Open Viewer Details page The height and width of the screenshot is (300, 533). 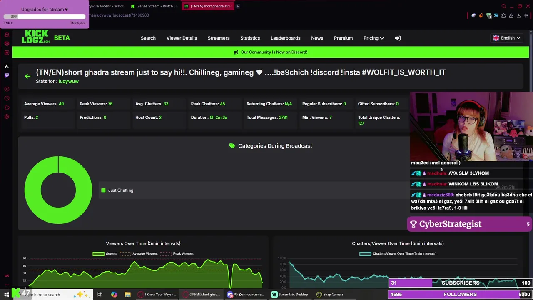[x=182, y=38]
